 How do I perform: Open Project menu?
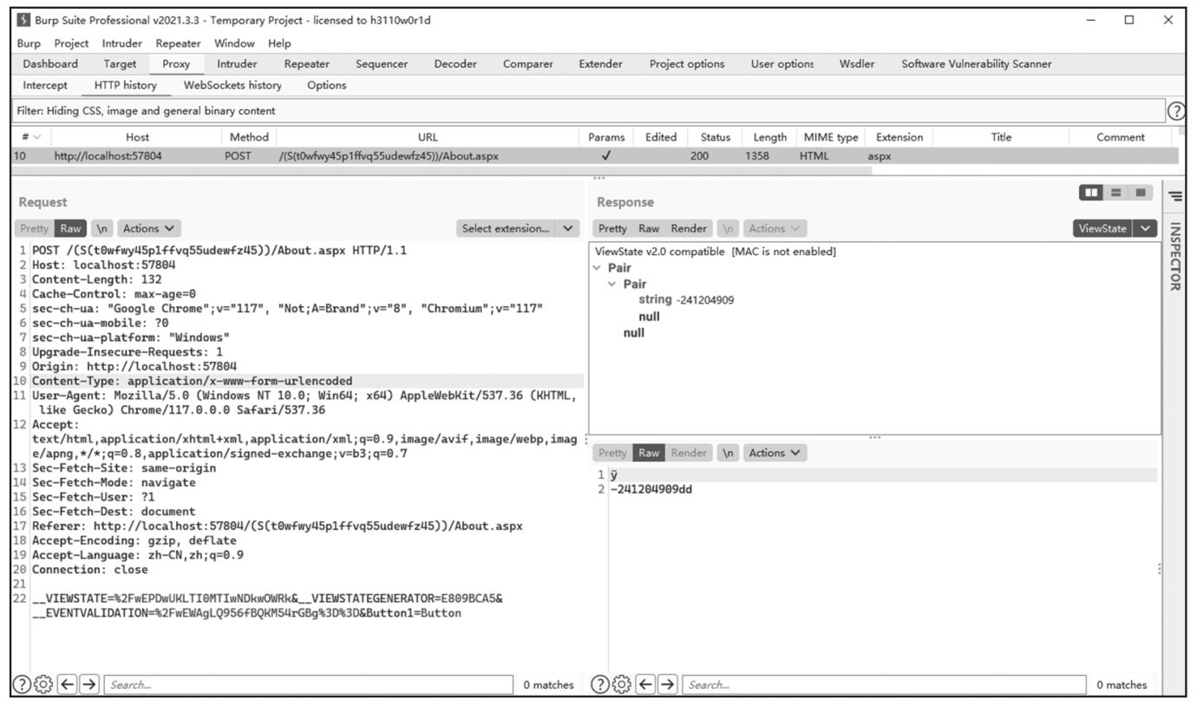pyautogui.click(x=71, y=43)
